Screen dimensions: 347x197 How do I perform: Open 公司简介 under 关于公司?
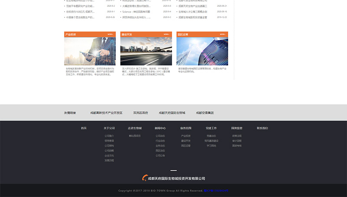(x=109, y=136)
